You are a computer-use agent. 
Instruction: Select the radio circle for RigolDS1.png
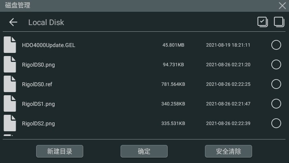[276, 103]
